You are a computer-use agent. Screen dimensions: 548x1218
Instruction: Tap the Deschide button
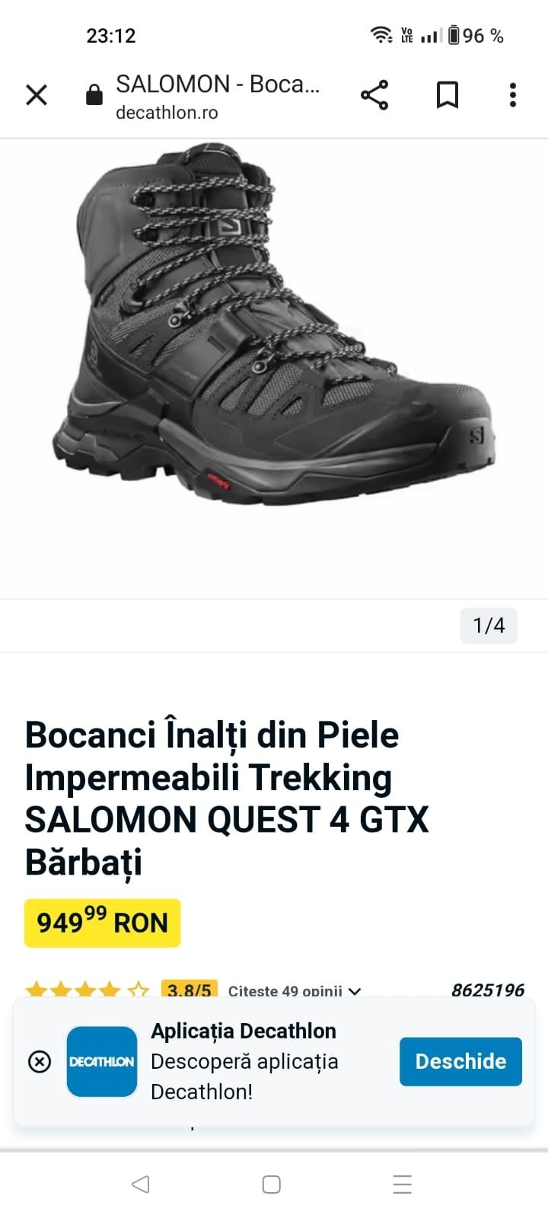tap(460, 1061)
